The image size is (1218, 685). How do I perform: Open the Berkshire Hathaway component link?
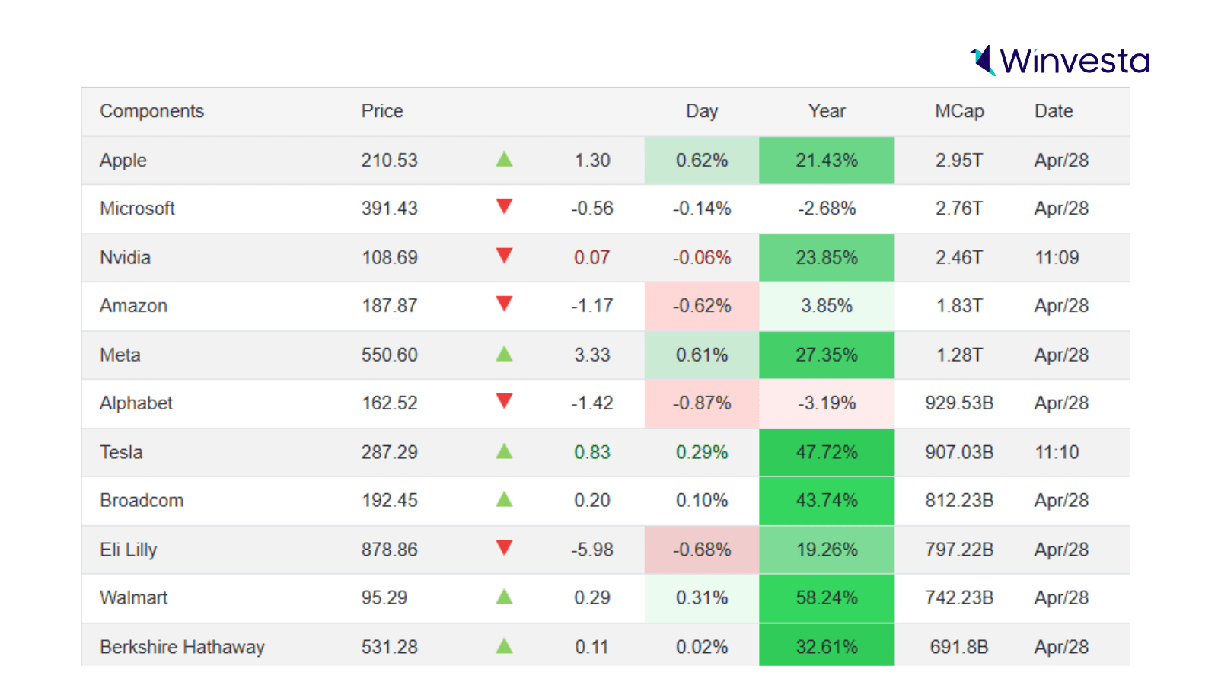(182, 647)
